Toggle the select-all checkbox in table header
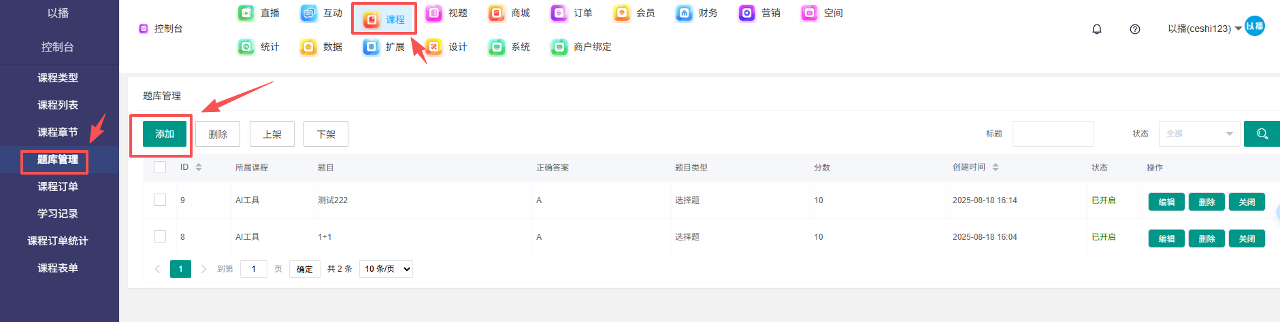Viewport: 1280px width, 322px height. tap(160, 167)
